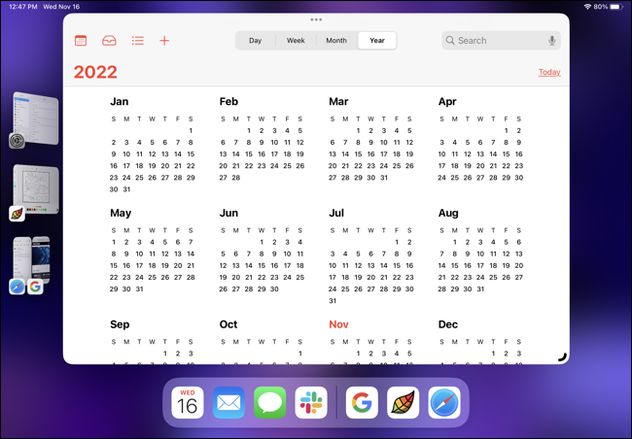632x439 pixels.
Task: Tap the three-dot multitasking control atop window
Action: [316, 19]
